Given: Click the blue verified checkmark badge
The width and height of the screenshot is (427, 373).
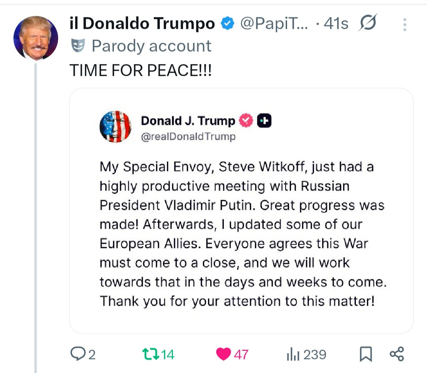Looking at the screenshot, I should (227, 24).
